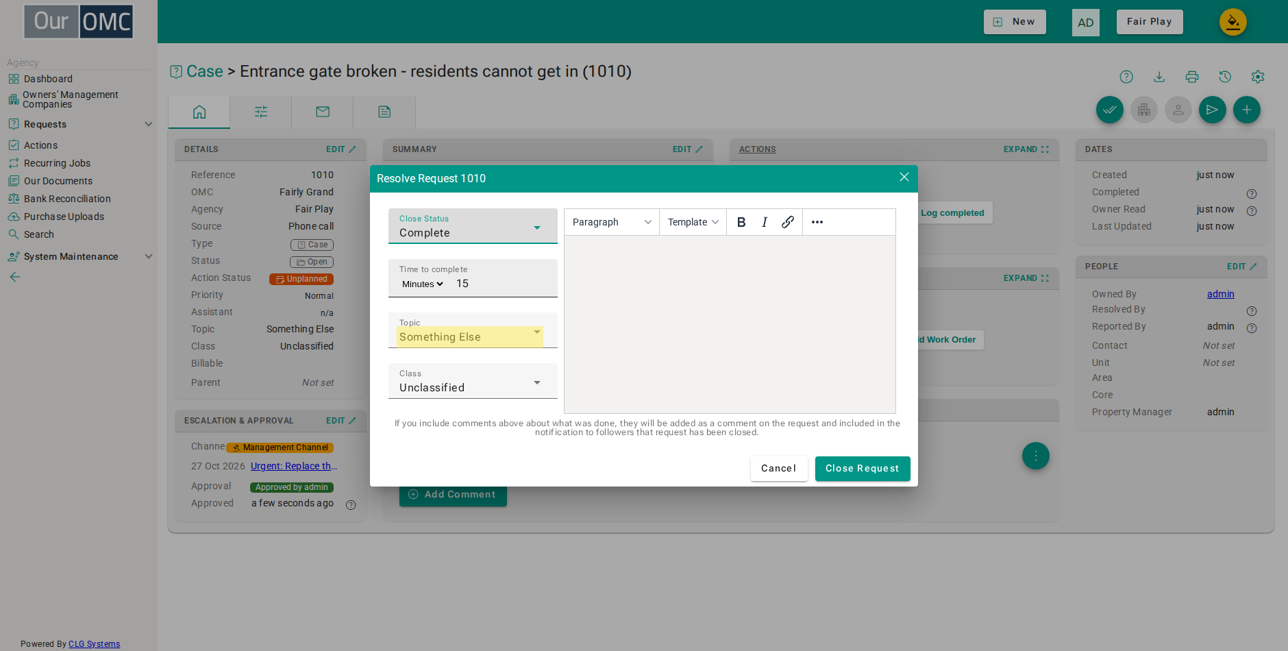Image resolution: width=1288 pixels, height=651 pixels.
Task: Open Dashboard from the sidebar
Action: (48, 79)
